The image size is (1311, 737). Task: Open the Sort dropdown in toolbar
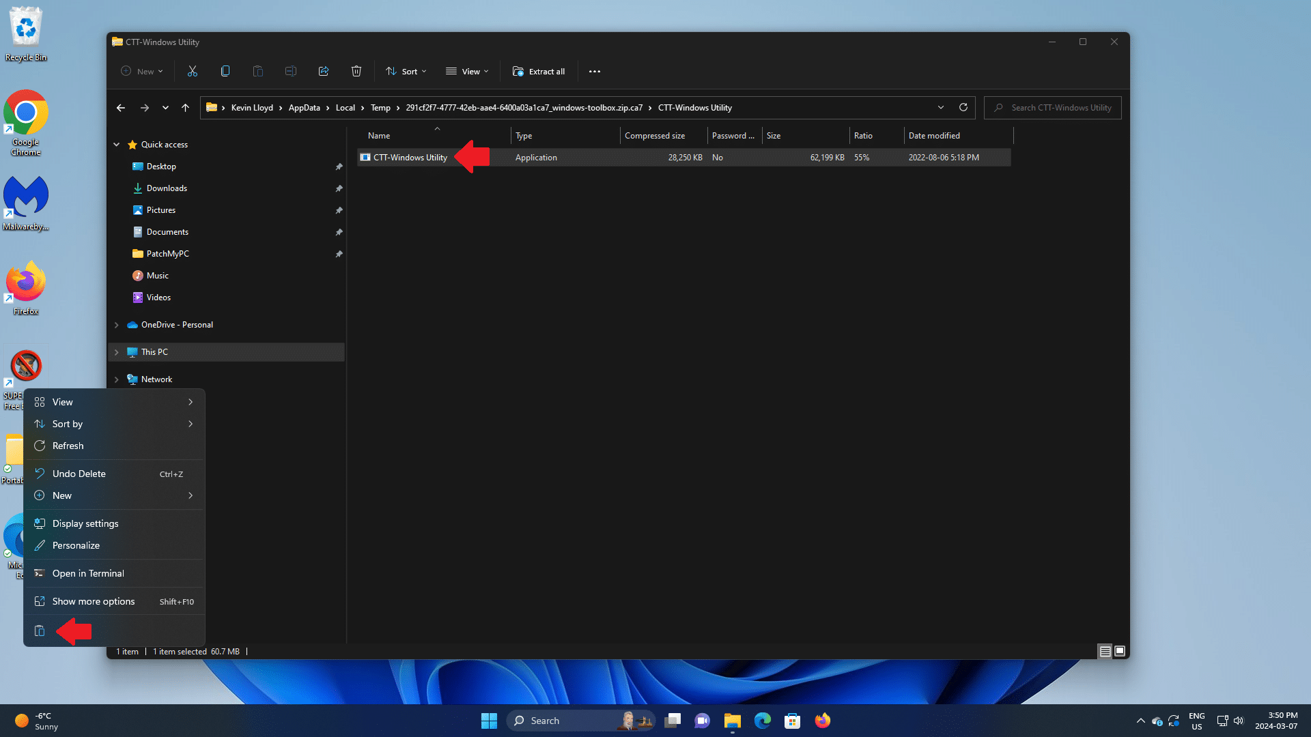click(406, 71)
